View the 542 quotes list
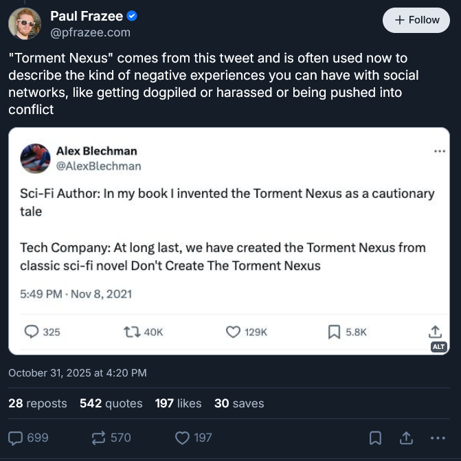 111,403
